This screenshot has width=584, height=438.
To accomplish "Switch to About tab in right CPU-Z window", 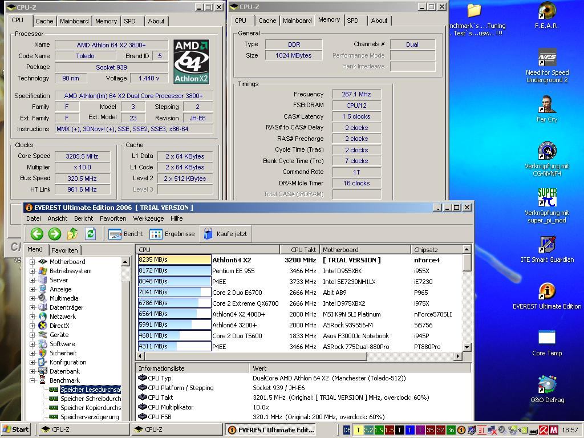I will click(379, 21).
